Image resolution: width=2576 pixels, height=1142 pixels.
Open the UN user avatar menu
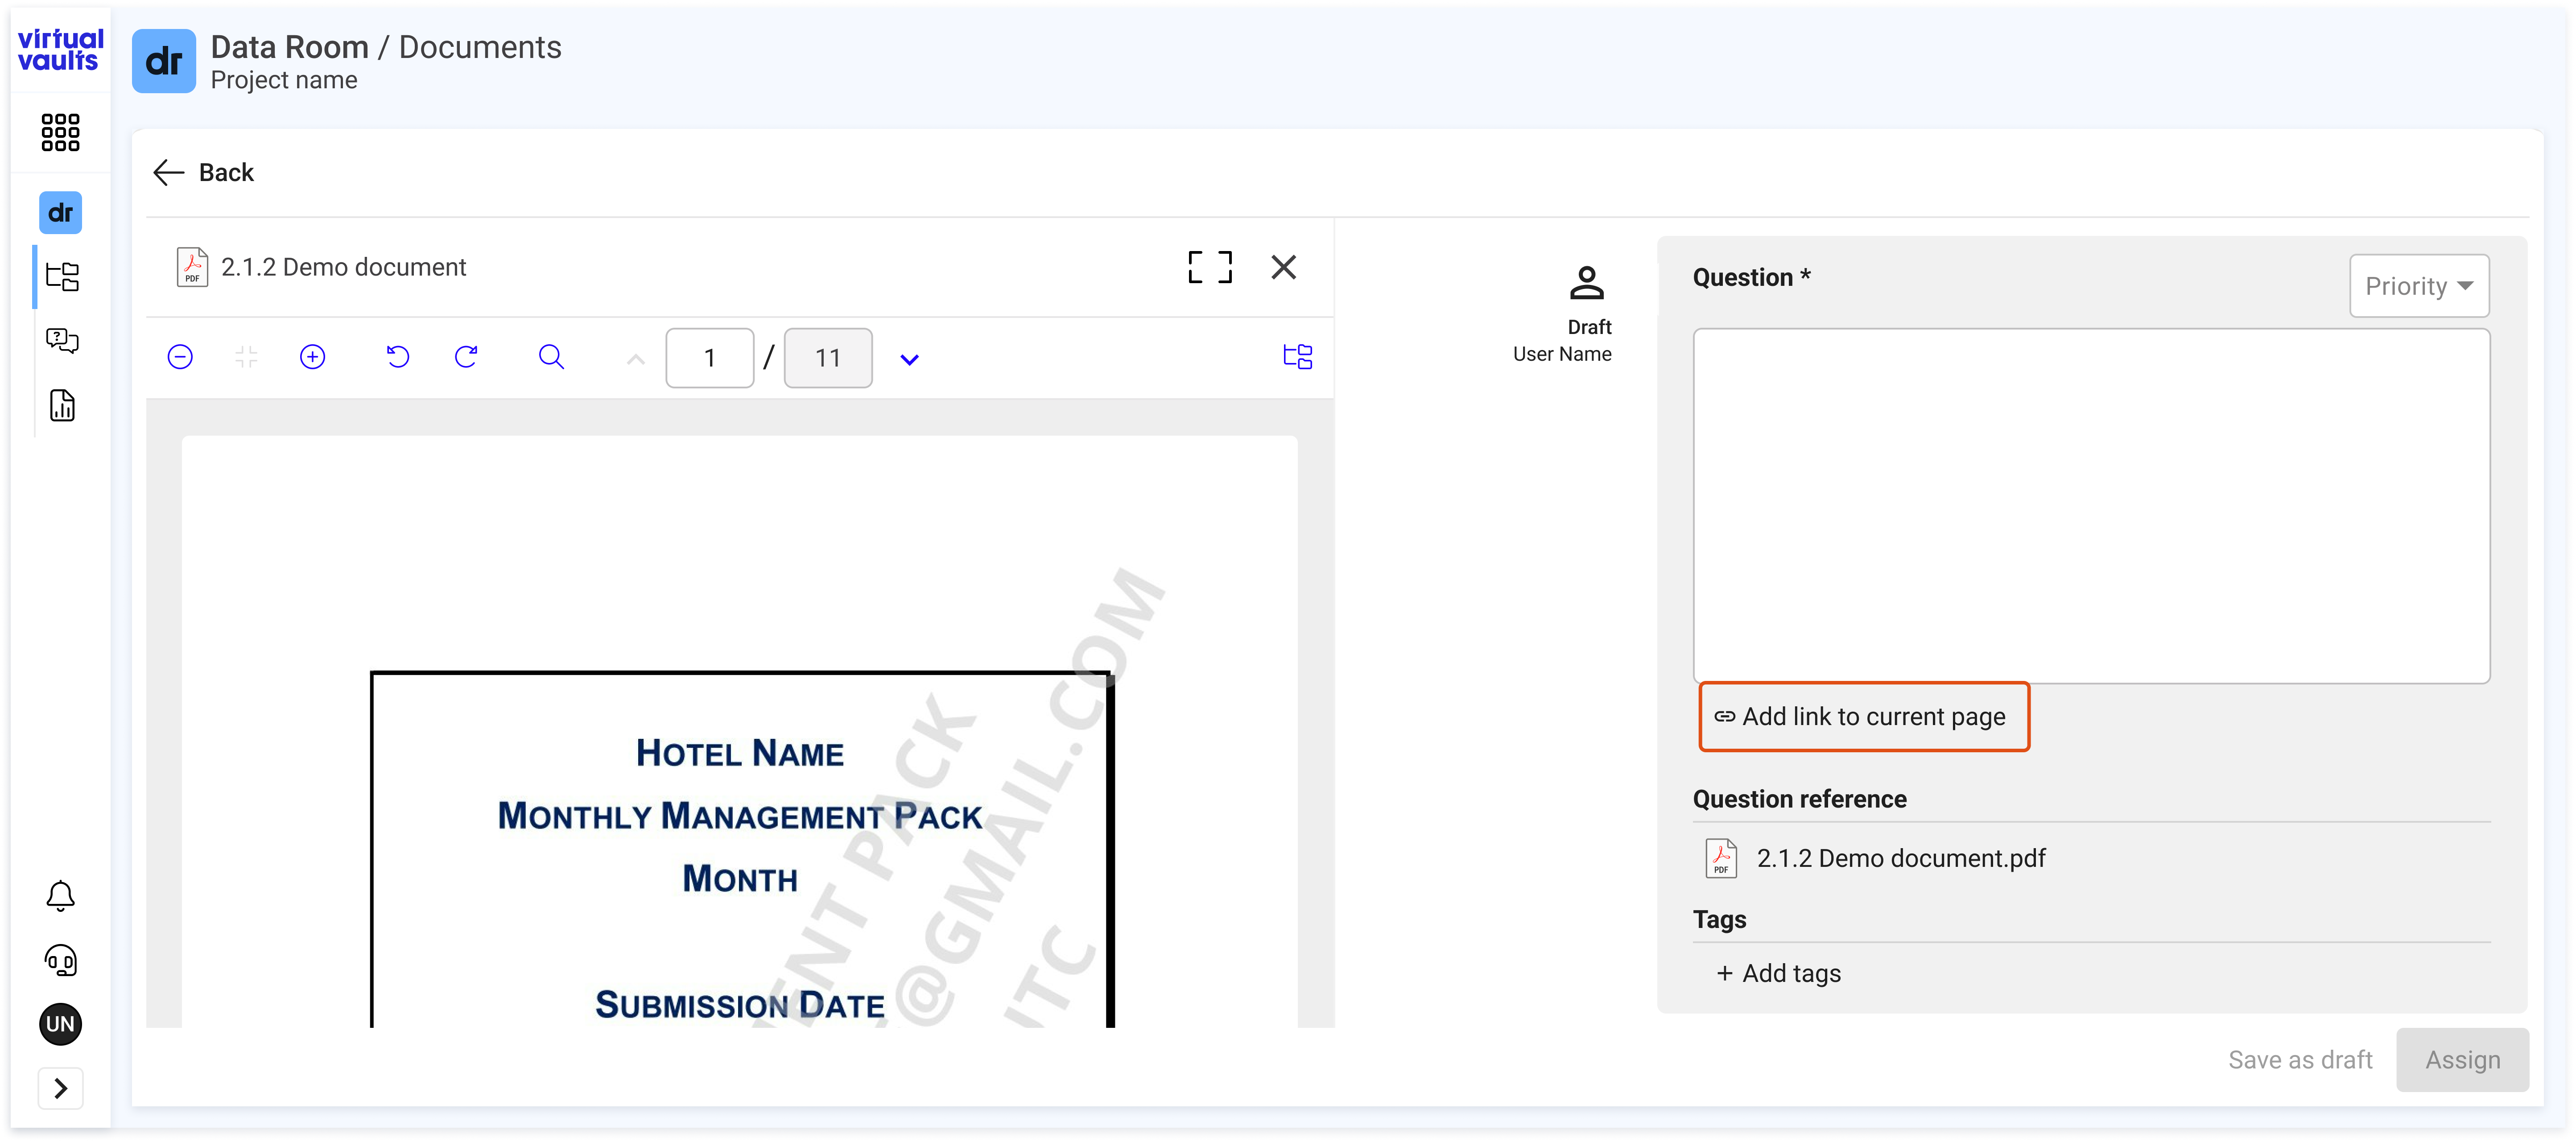coord(60,1024)
